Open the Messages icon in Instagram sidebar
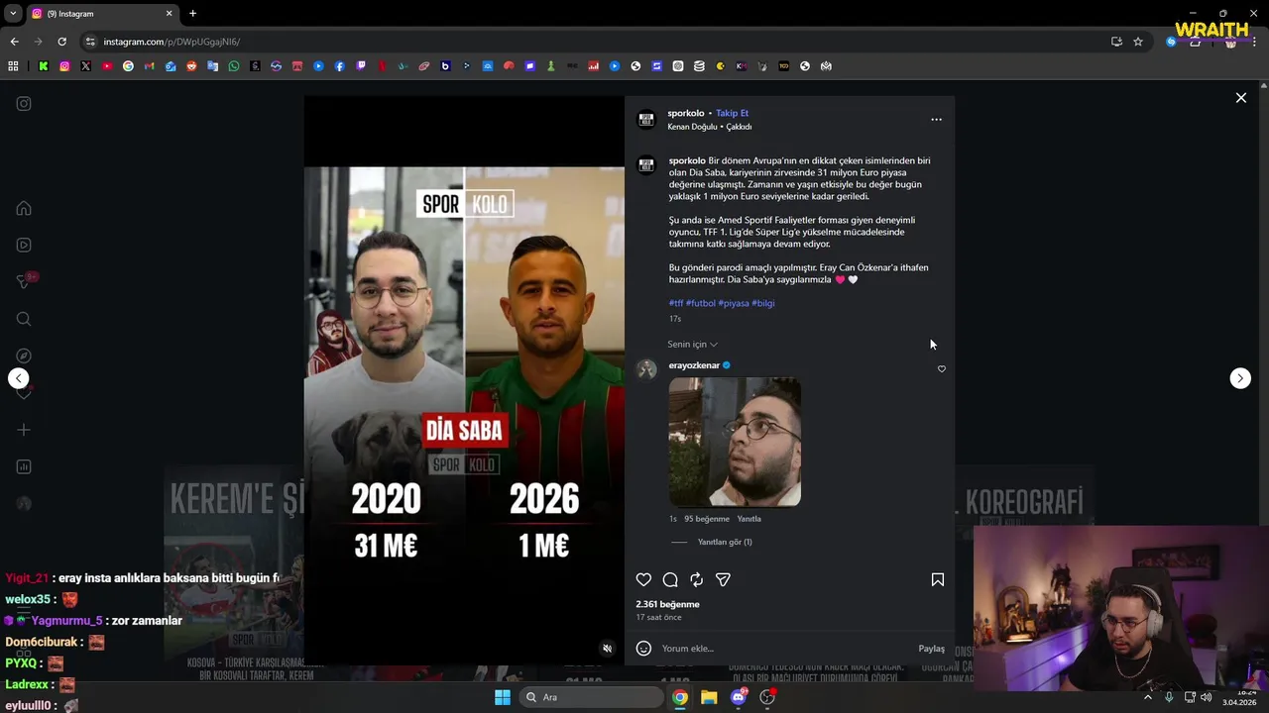This screenshot has height=713, width=1269. pos(24,282)
